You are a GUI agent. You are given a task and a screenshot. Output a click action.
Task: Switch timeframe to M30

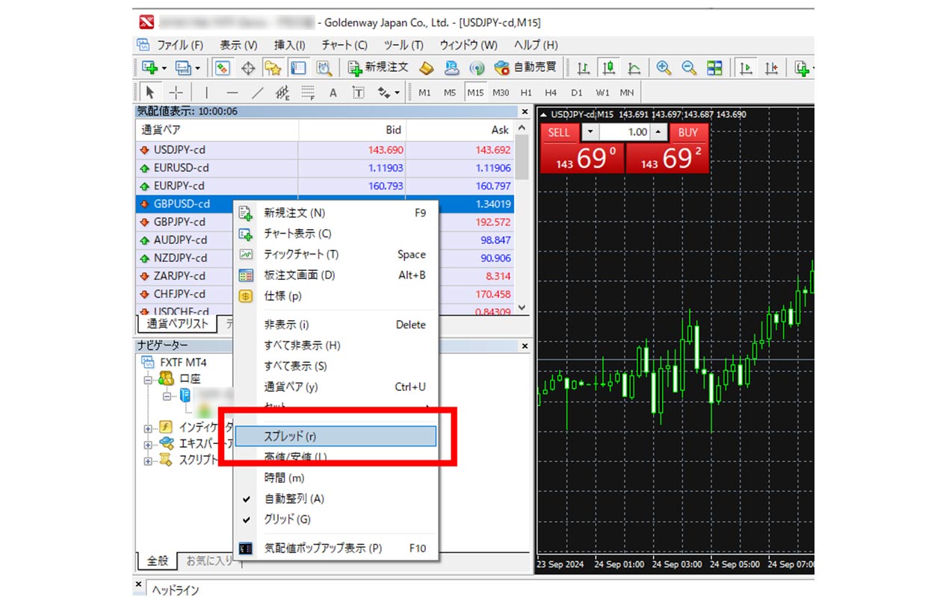click(501, 93)
